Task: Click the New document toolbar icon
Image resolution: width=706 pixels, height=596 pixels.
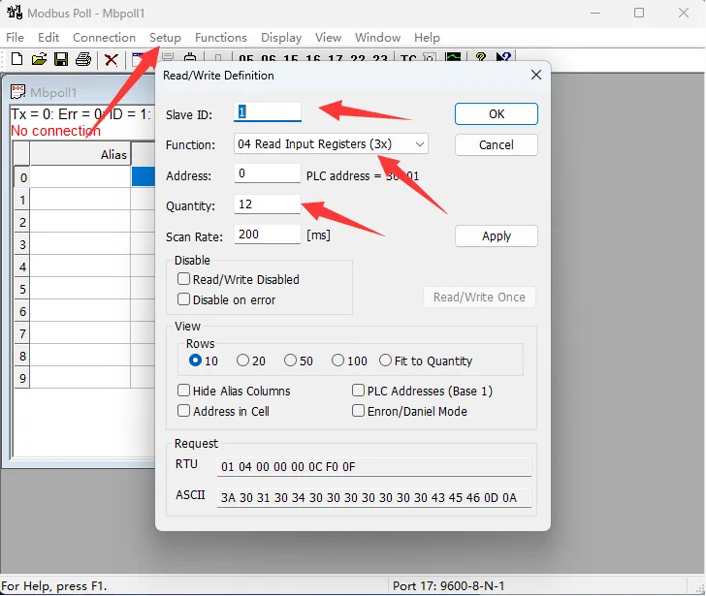Action: (x=17, y=59)
